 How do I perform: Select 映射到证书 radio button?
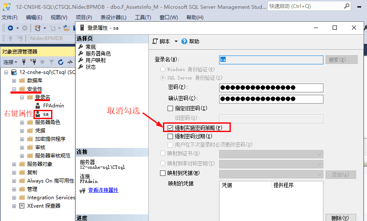163,153
